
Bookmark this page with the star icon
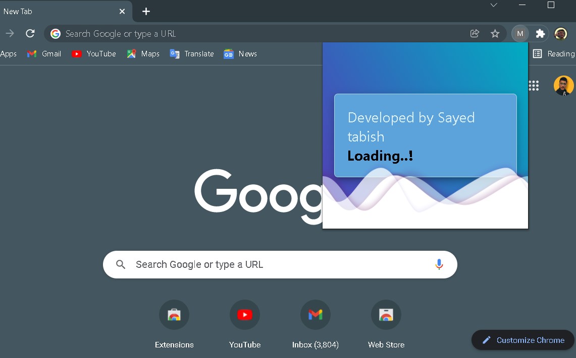[495, 33]
